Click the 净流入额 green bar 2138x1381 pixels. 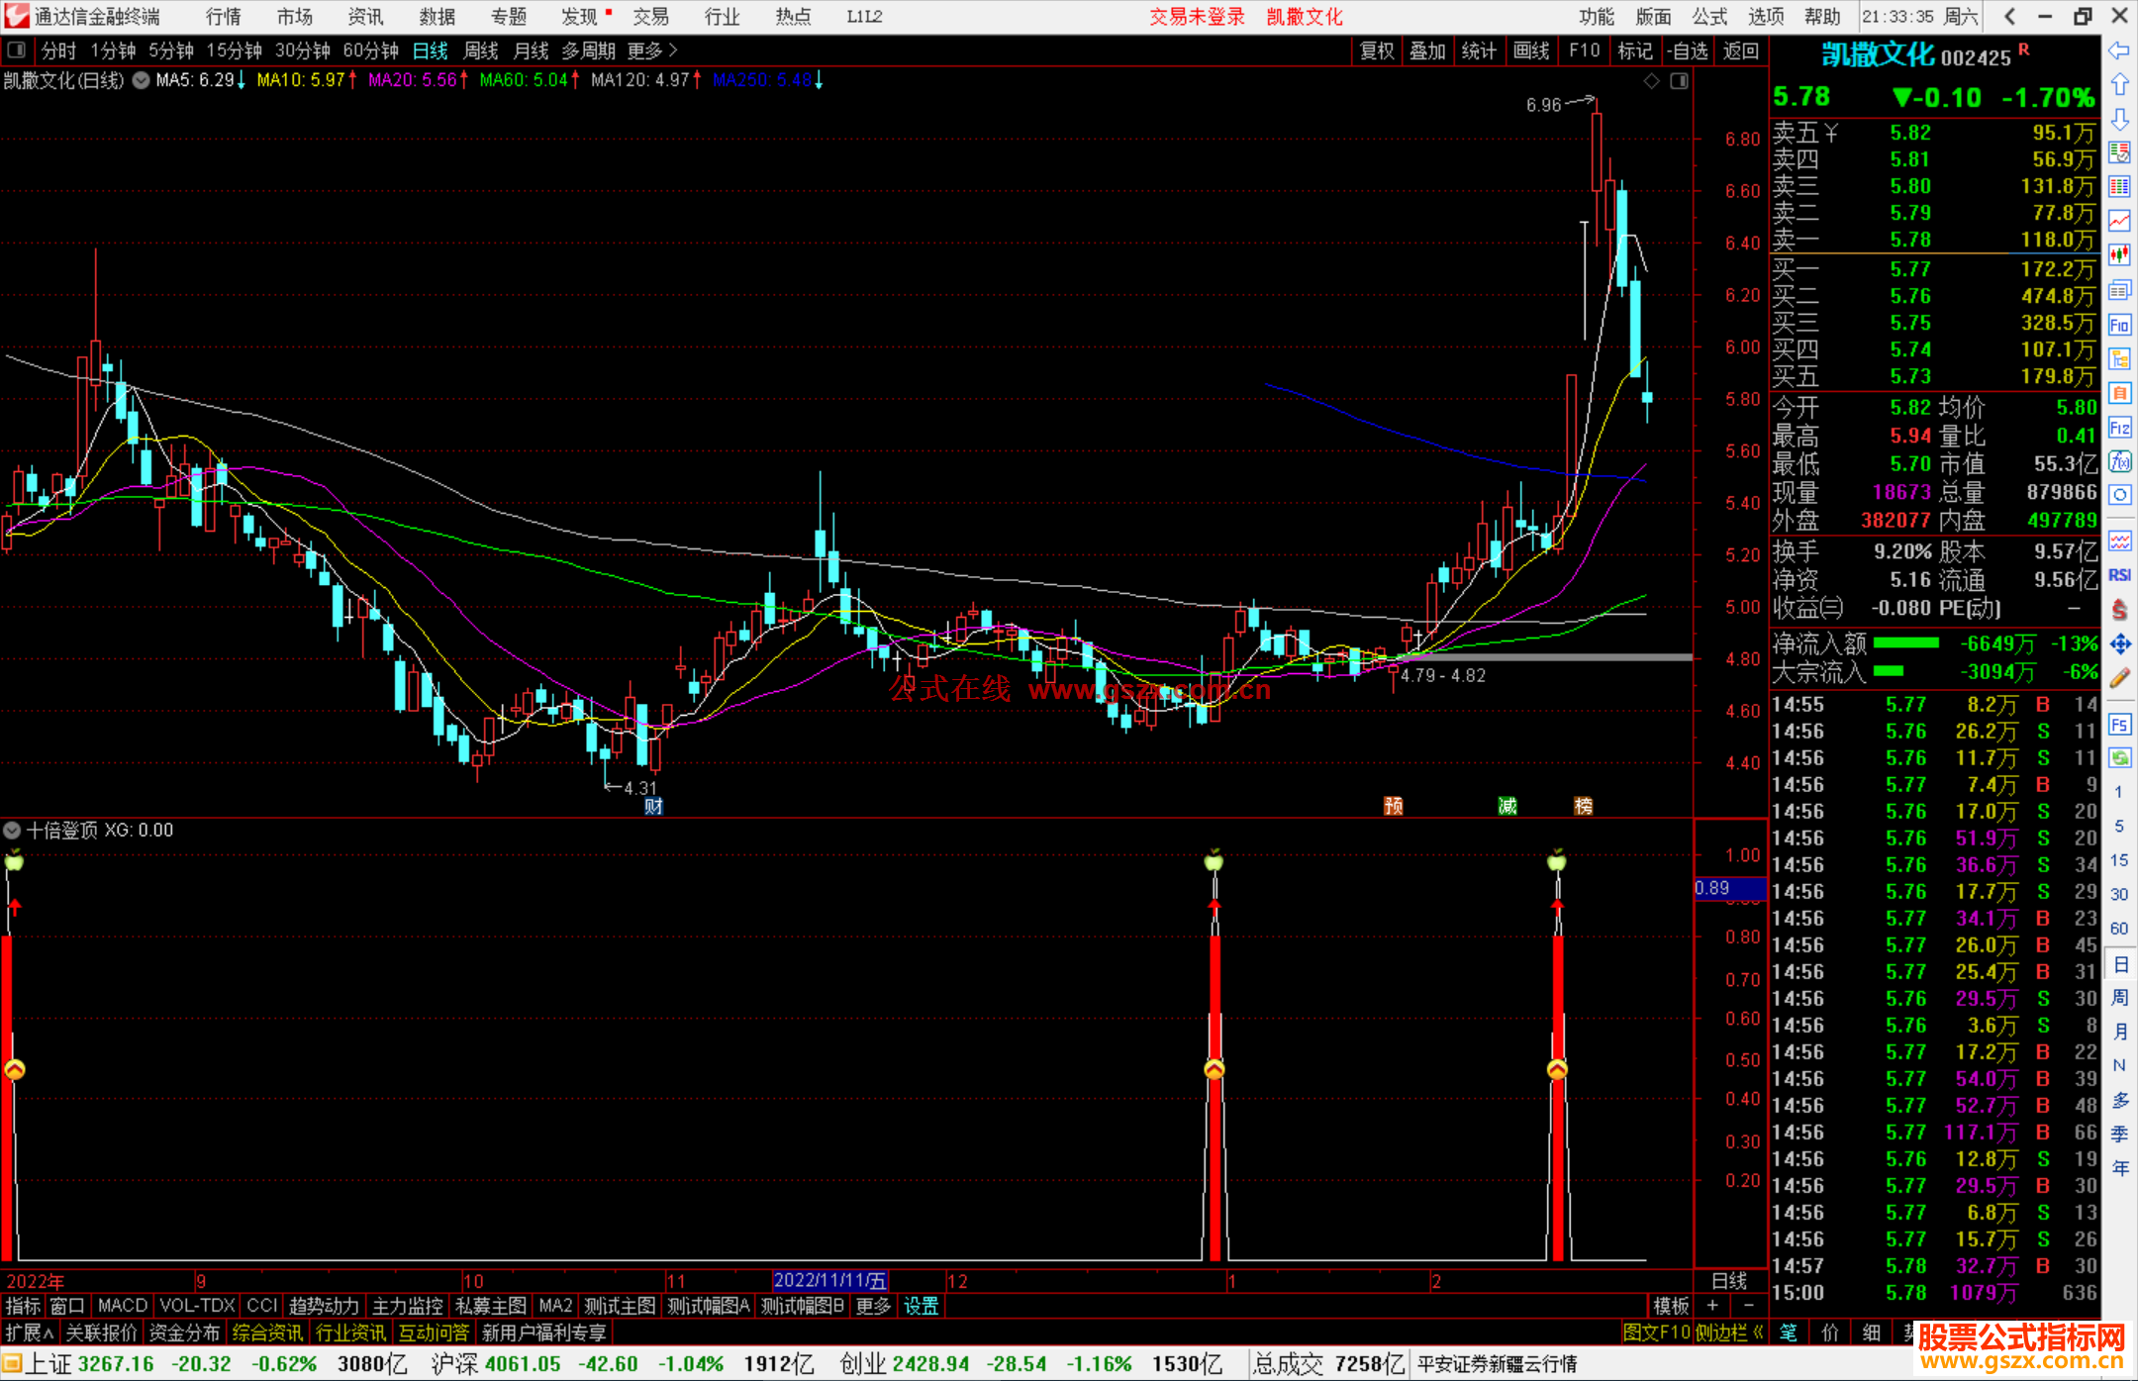click(x=1905, y=643)
